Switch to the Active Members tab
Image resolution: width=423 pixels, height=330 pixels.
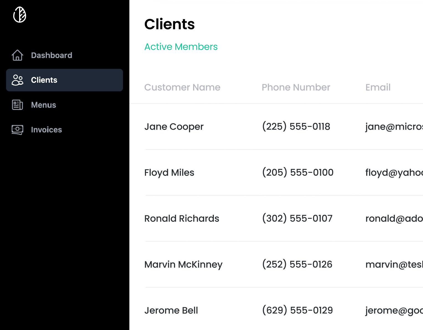click(181, 47)
